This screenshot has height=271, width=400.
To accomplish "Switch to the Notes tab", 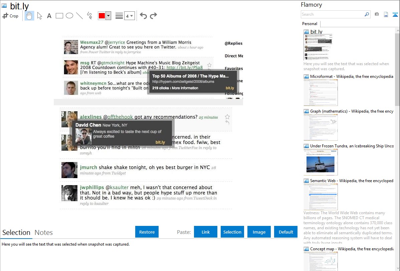I will (x=44, y=233).
